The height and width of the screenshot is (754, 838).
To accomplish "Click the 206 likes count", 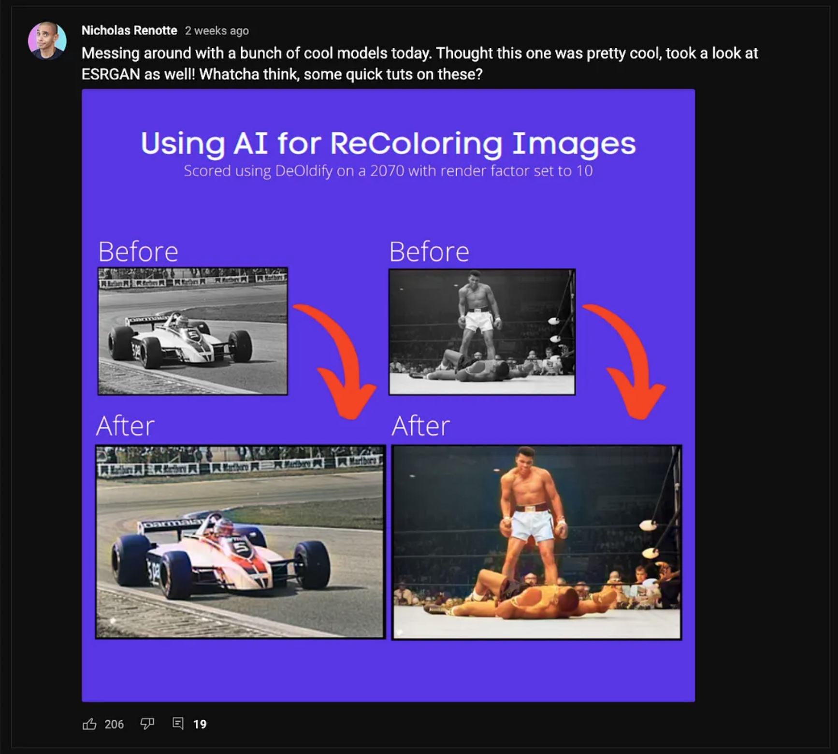I will coord(114,724).
